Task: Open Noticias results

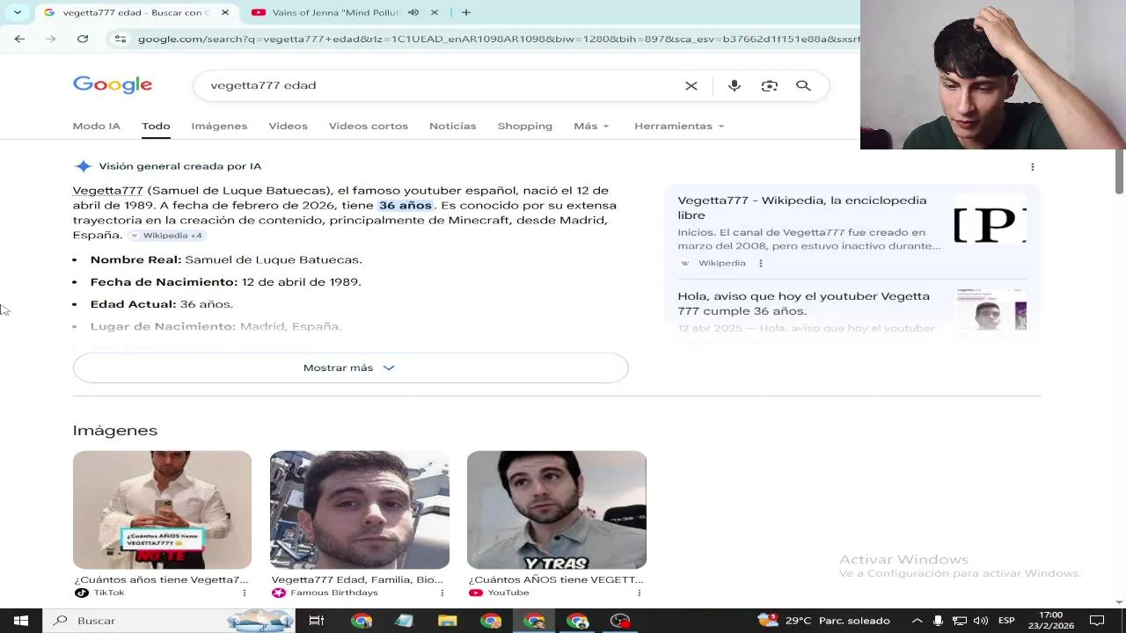Action: (452, 126)
